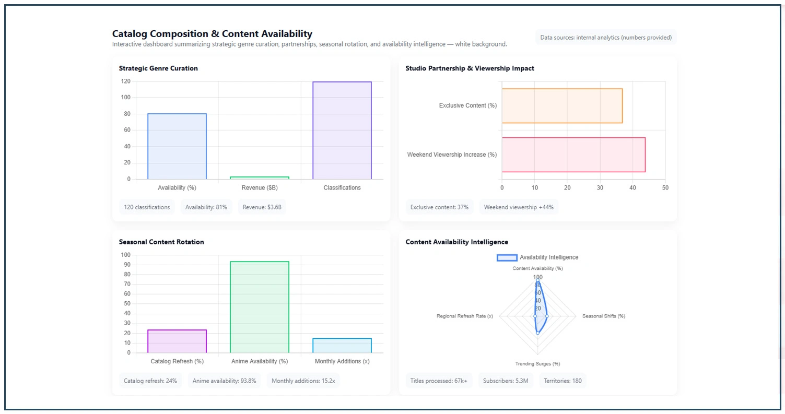Toggle the Availability Intelligence legend item

coord(548,257)
